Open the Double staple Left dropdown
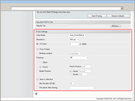Viewport: 135px width, 101px height. [x=83, y=74]
